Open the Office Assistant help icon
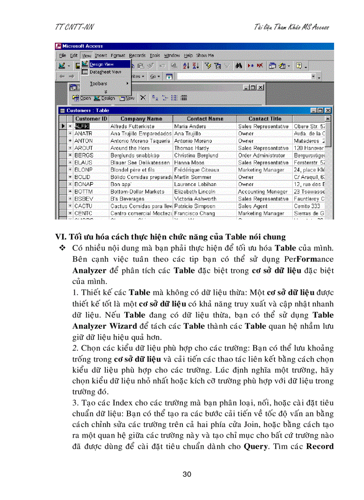The image size is (364, 500). [298, 66]
